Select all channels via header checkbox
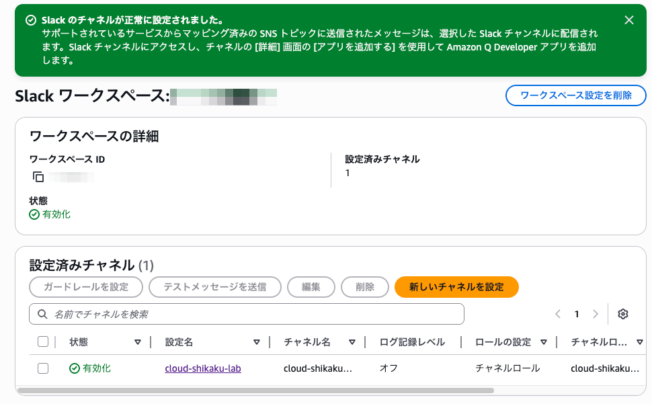This screenshot has width=652, height=404. coord(43,341)
